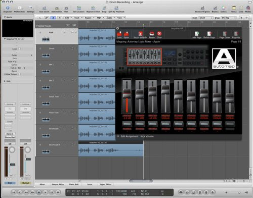Toggle the link button in the Arrange toolbar
This screenshot has height=198, width=253.
click(x=47, y=18)
